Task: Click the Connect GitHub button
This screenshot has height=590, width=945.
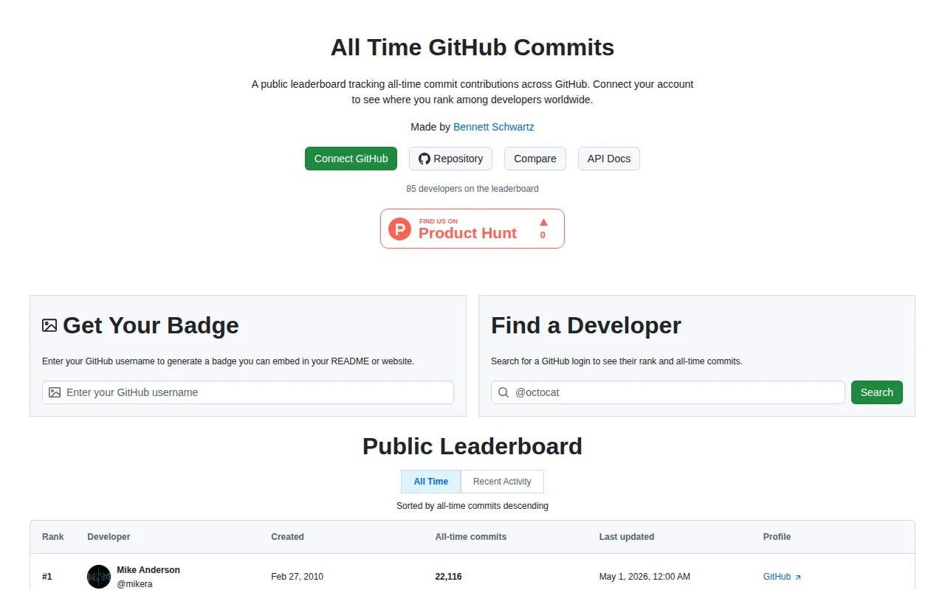Action: tap(351, 159)
